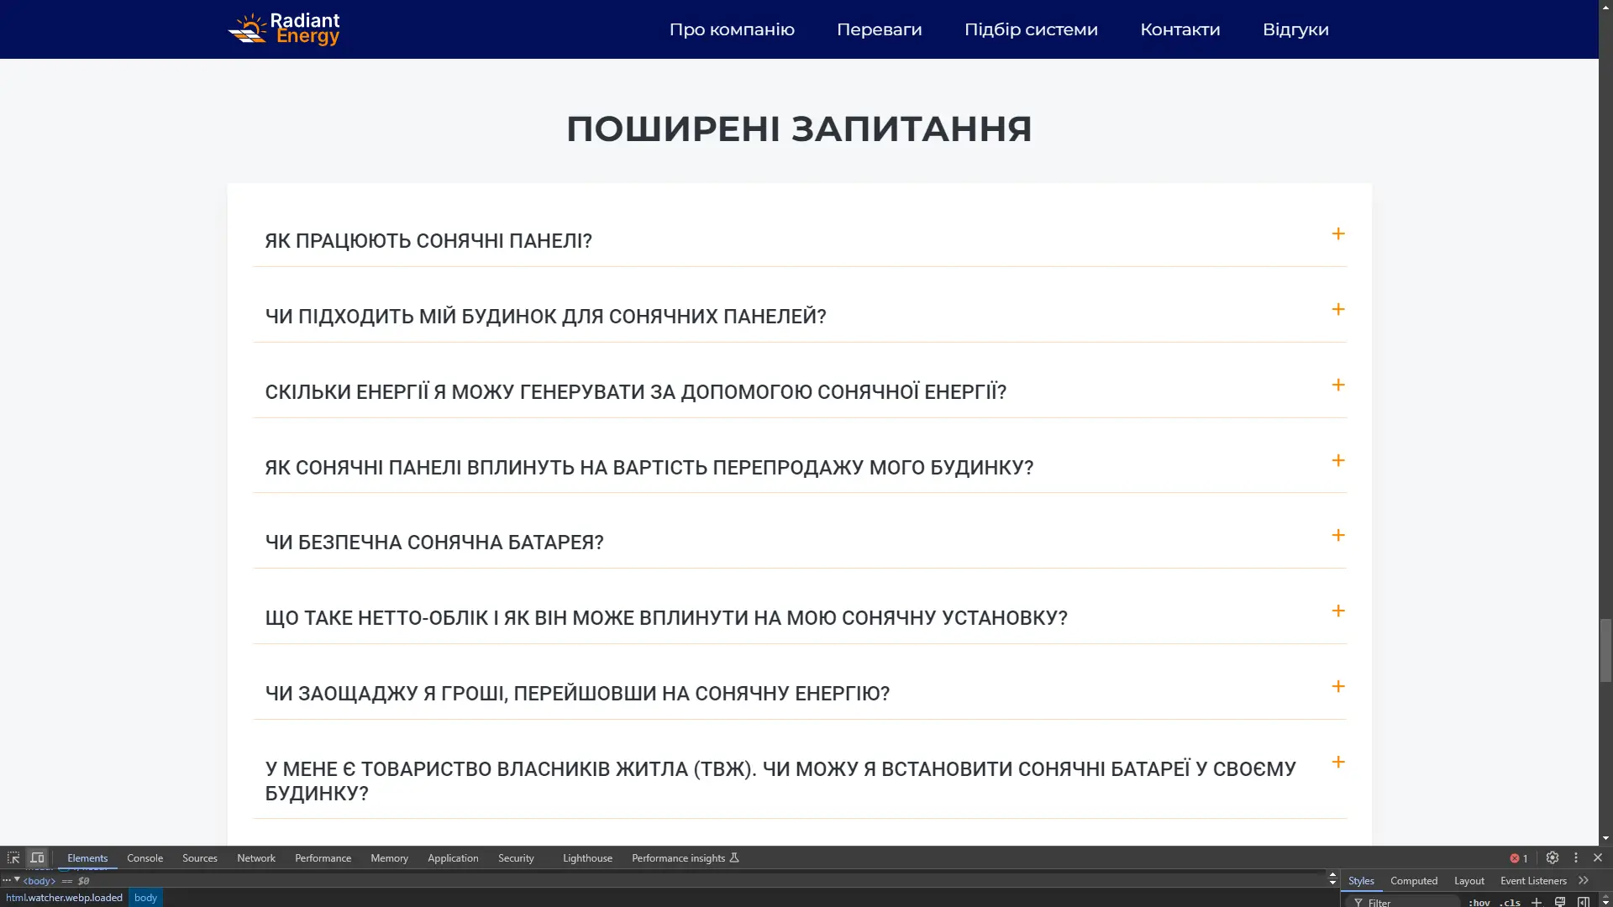Screen dimensions: 1613x907
Task: Toggle the DevTools device toolbar icon
Action: click(37, 857)
